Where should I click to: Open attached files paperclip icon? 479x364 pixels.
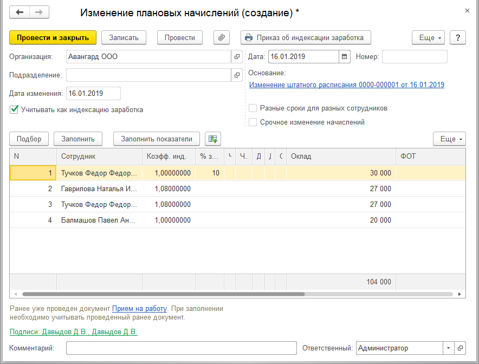[x=222, y=37]
